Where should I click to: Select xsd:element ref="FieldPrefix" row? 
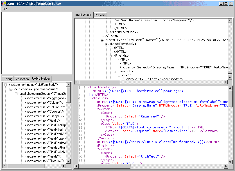45,134
